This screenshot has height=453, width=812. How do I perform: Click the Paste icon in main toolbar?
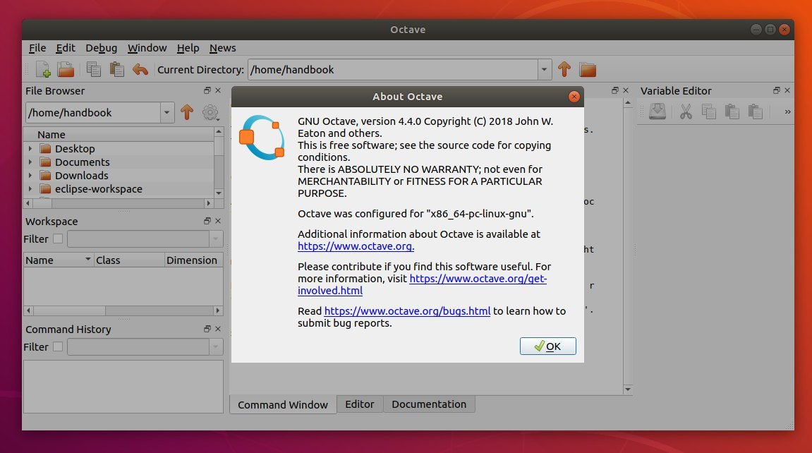click(116, 69)
